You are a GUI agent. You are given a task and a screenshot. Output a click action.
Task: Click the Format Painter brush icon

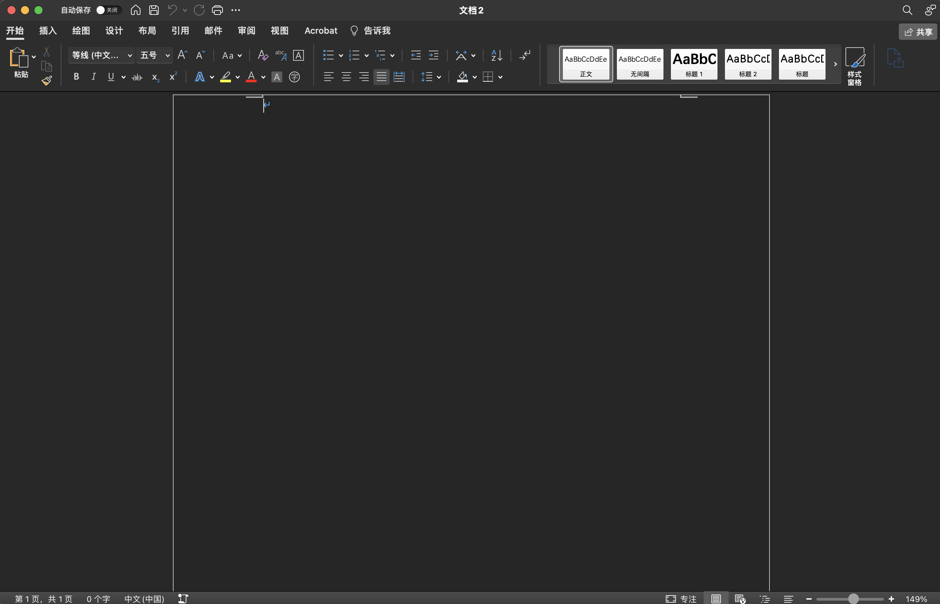(47, 81)
